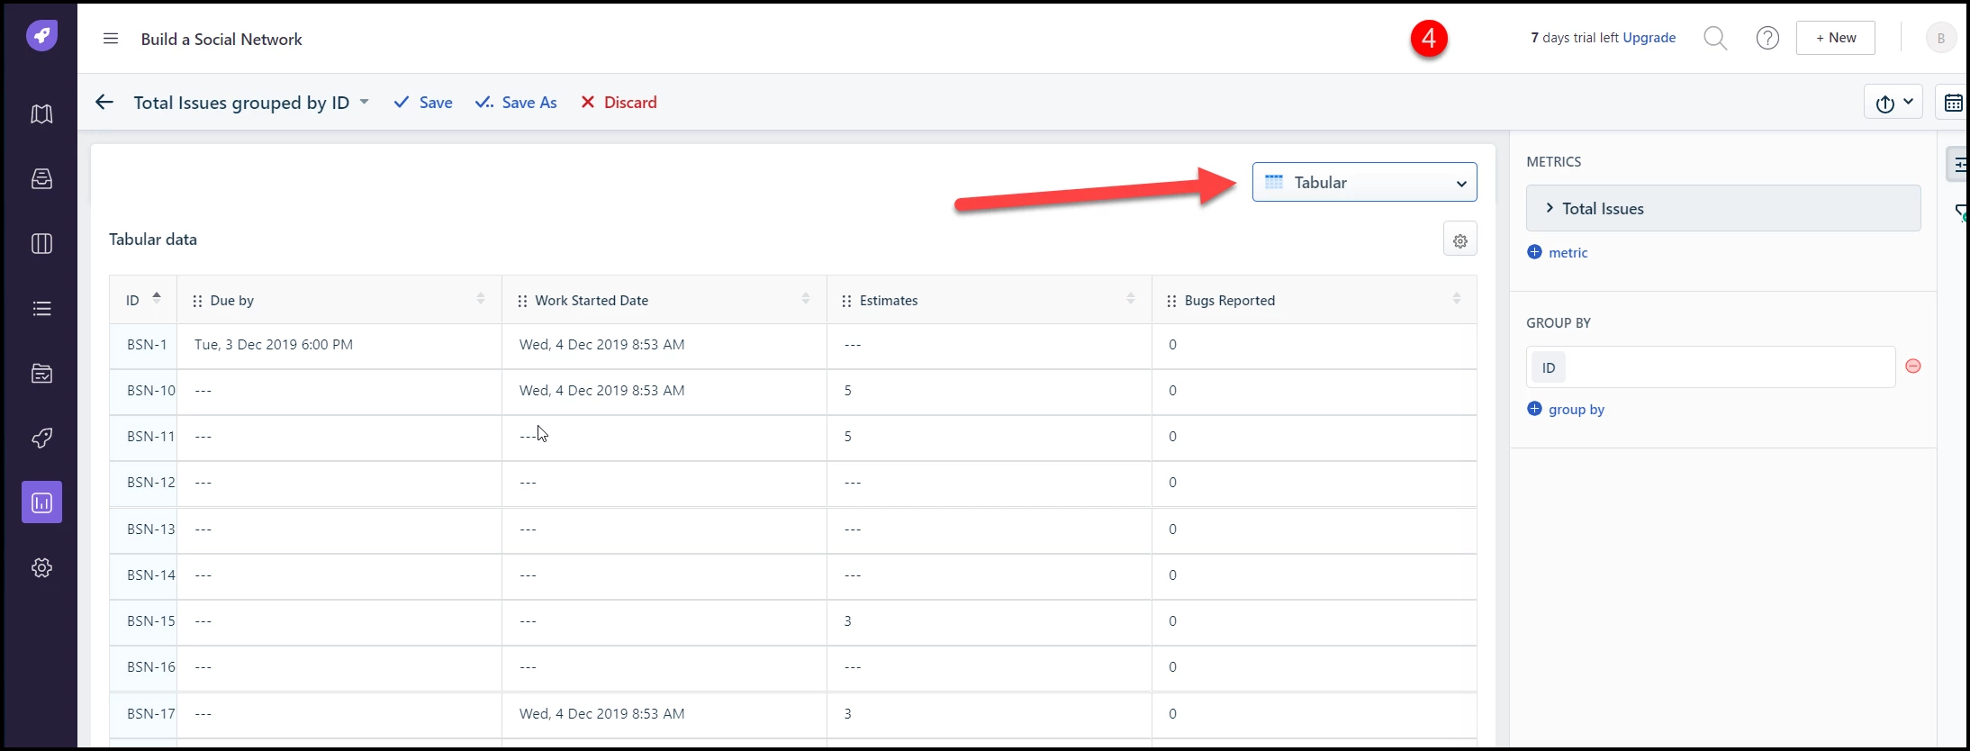Screen dimensions: 1970x751
Task: Expand the Total Issues metric
Action: [1723, 209]
